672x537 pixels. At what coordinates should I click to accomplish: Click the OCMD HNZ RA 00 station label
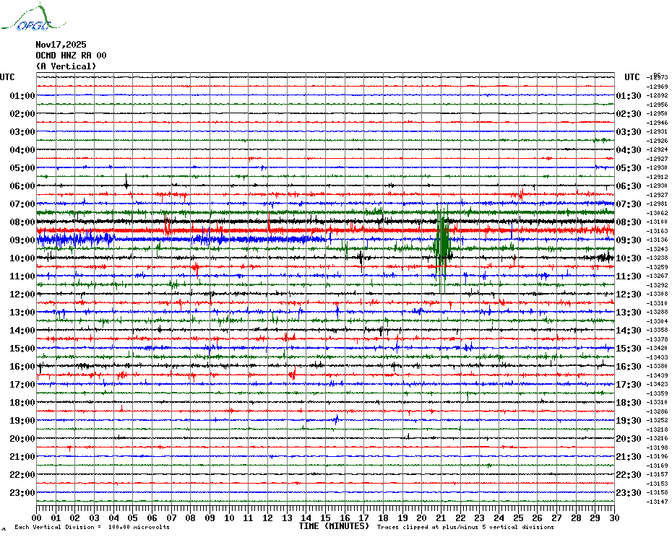tap(71, 56)
